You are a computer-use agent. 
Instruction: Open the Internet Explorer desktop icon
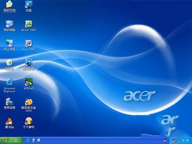click(x=10, y=86)
